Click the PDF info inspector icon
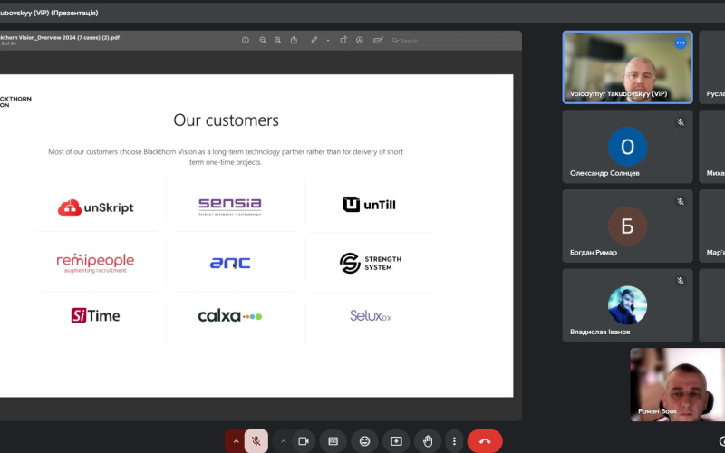Image resolution: width=725 pixels, height=453 pixels. tap(246, 40)
